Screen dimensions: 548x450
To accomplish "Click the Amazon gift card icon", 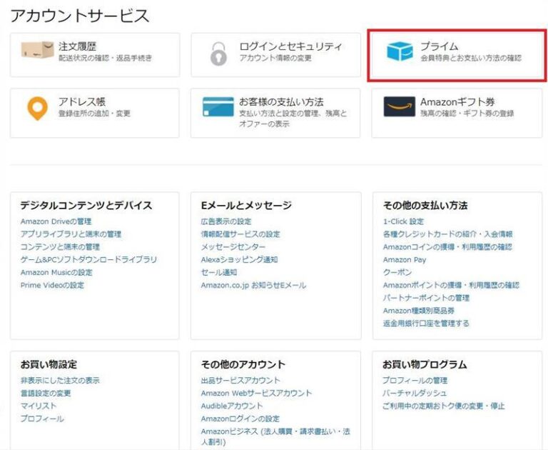I will [399, 106].
